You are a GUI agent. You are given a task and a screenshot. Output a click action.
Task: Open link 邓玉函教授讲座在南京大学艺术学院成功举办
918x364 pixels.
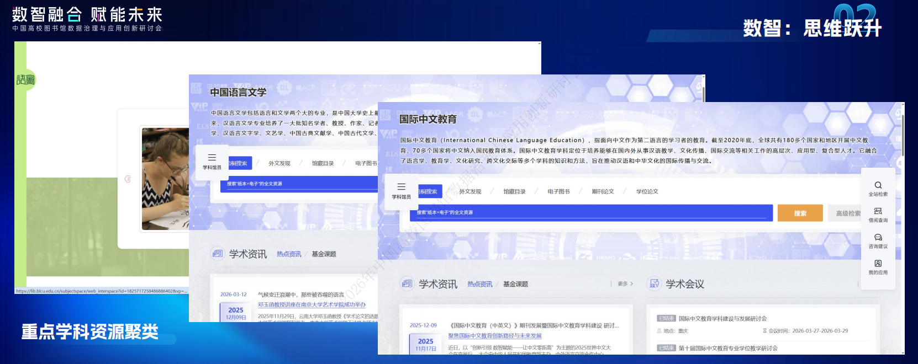312,304
